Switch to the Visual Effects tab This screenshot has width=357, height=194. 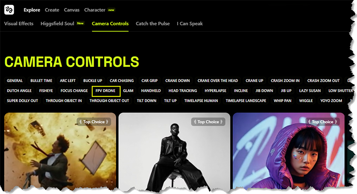click(x=19, y=24)
